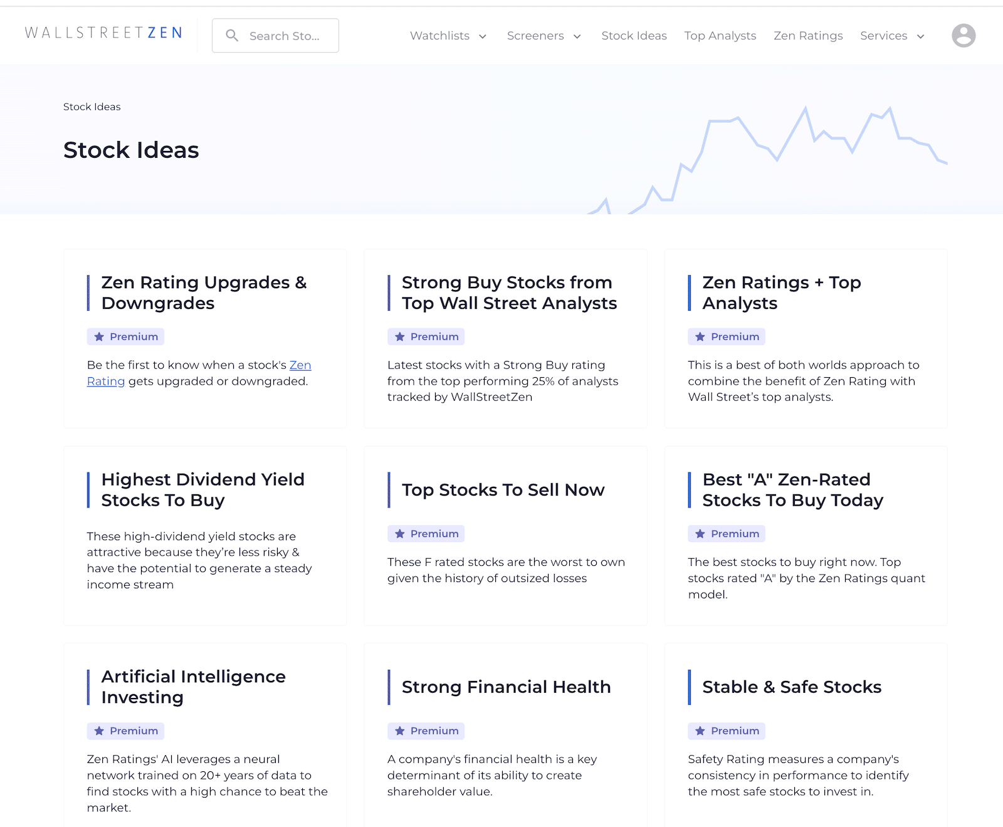Image resolution: width=1003 pixels, height=827 pixels.
Task: Select Stock Ideas in top navigation
Action: click(x=634, y=36)
